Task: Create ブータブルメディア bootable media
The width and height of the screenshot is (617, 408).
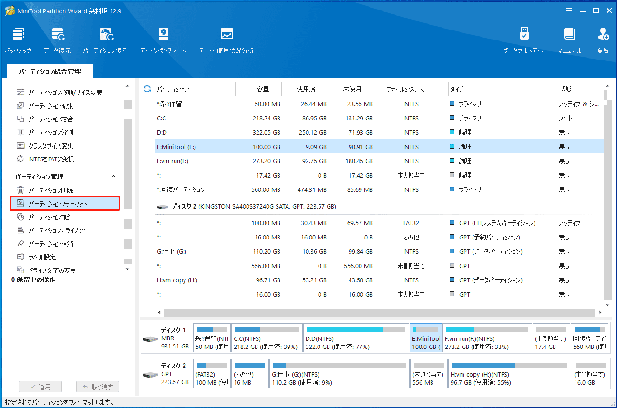Action: point(524,41)
